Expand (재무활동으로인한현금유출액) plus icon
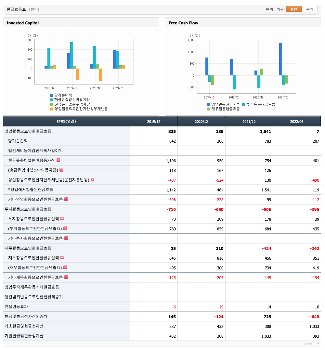 click(x=65, y=267)
